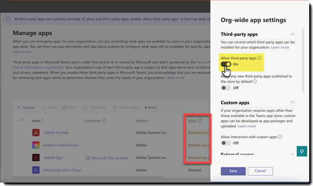Open Learn more link below Manage apps intro

click(x=22, y=52)
